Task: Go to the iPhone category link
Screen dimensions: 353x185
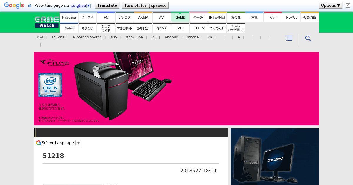Action: pos(193,37)
